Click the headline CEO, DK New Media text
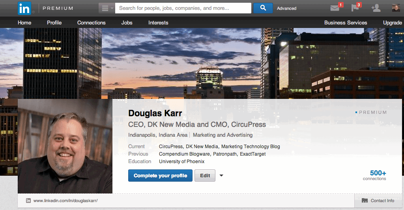The height and width of the screenshot is (210, 404). click(197, 125)
